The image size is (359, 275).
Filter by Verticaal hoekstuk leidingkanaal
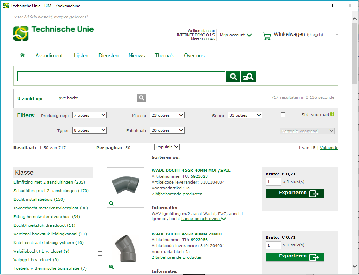tap(50, 234)
